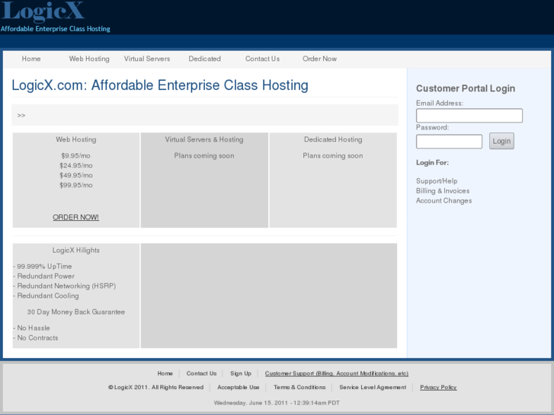Click the LogicX logo
This screenshot has width=554, height=415.
[43, 11]
